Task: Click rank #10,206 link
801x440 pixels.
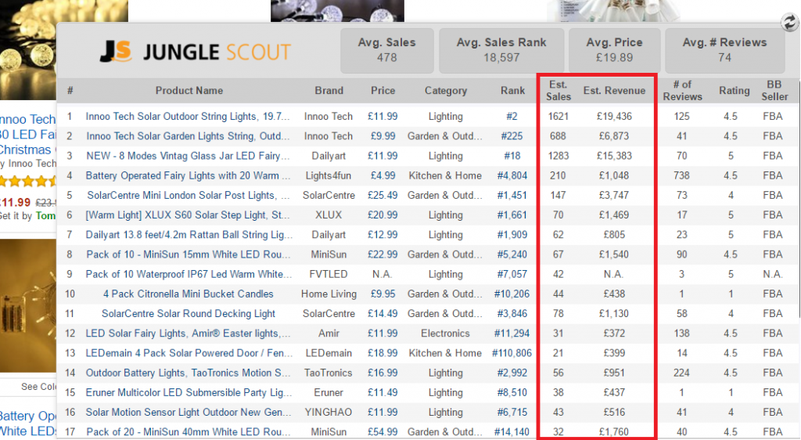Action: pyautogui.click(x=512, y=294)
